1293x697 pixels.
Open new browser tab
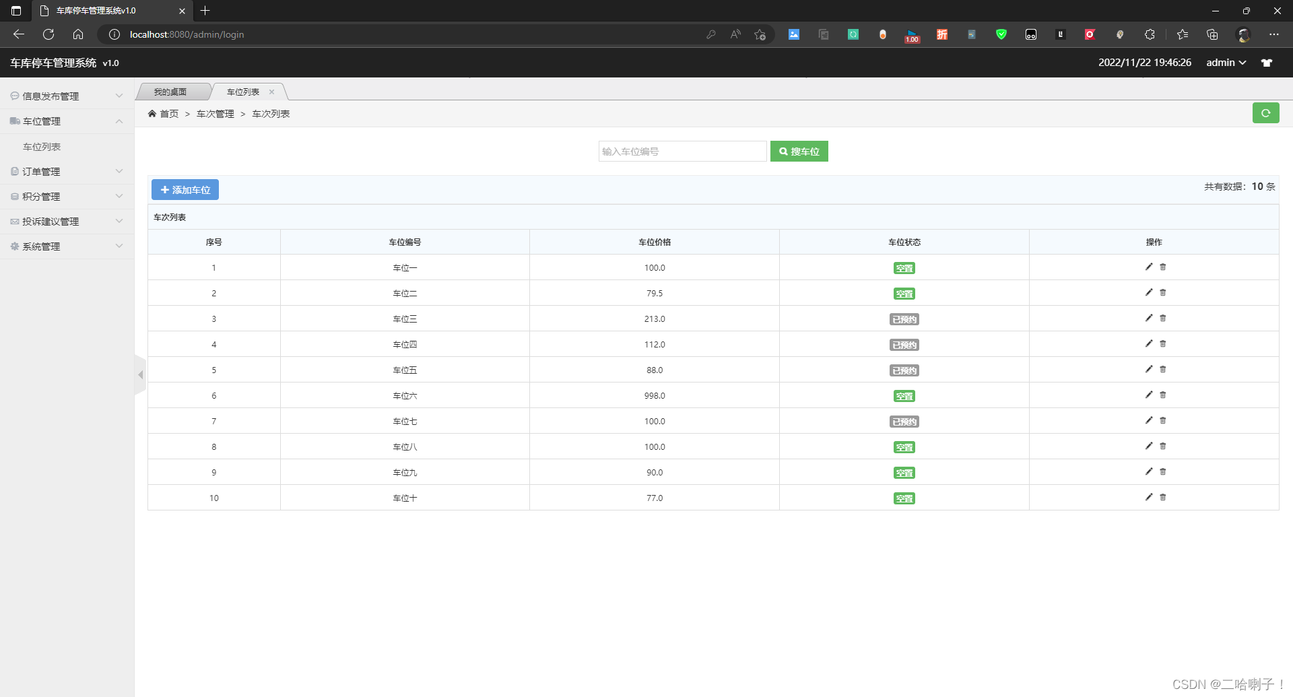205,11
